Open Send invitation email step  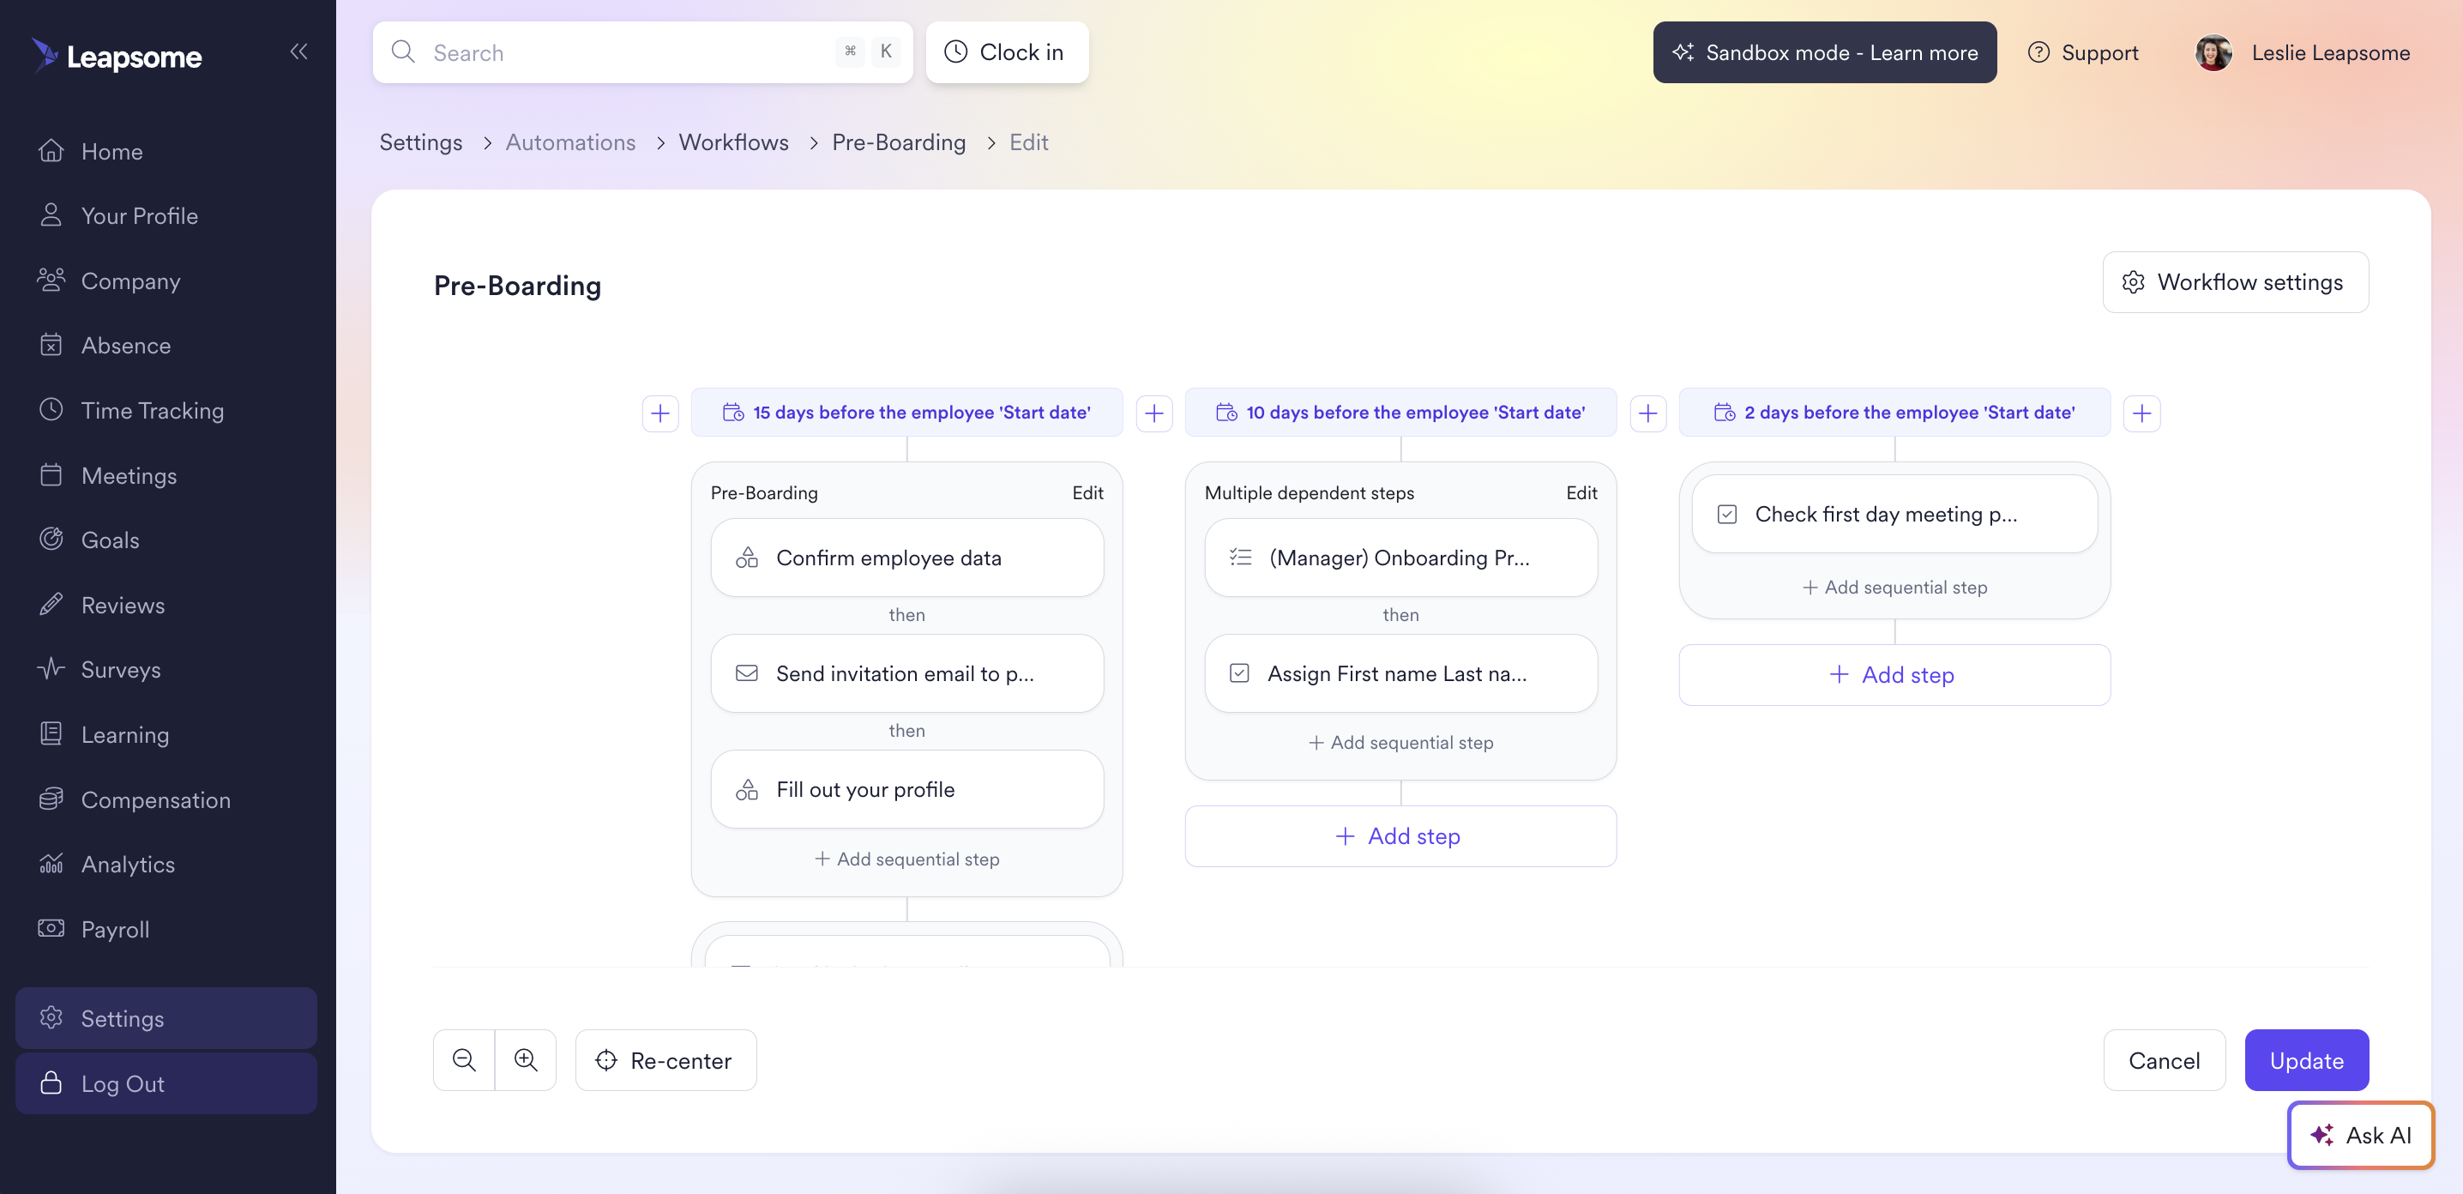click(x=906, y=673)
